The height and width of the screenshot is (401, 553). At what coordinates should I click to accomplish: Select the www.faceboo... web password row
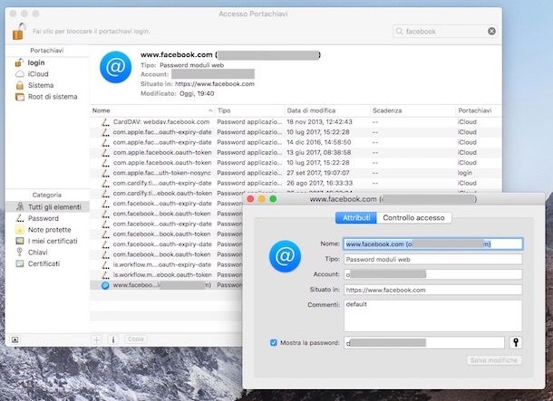click(167, 285)
